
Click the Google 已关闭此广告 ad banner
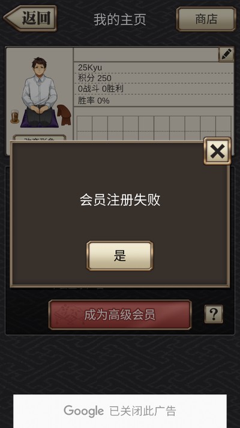click(x=120, y=411)
